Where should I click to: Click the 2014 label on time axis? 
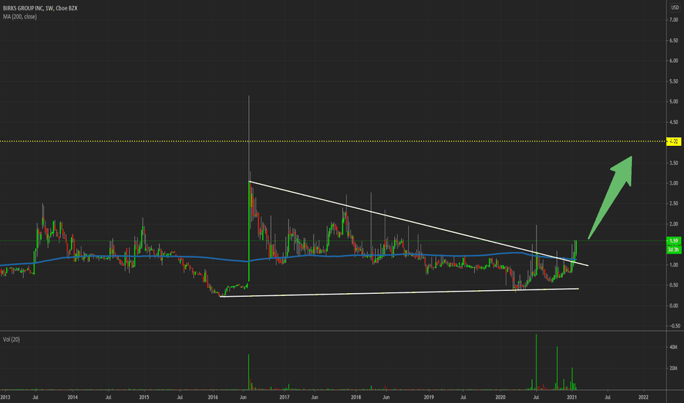[x=73, y=397]
